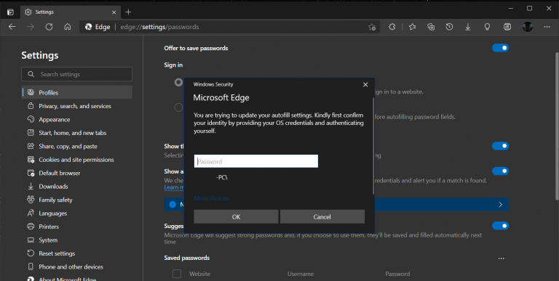Click the address bar URL
Image resolution: width=559 pixels, height=281 pixels.
click(159, 27)
